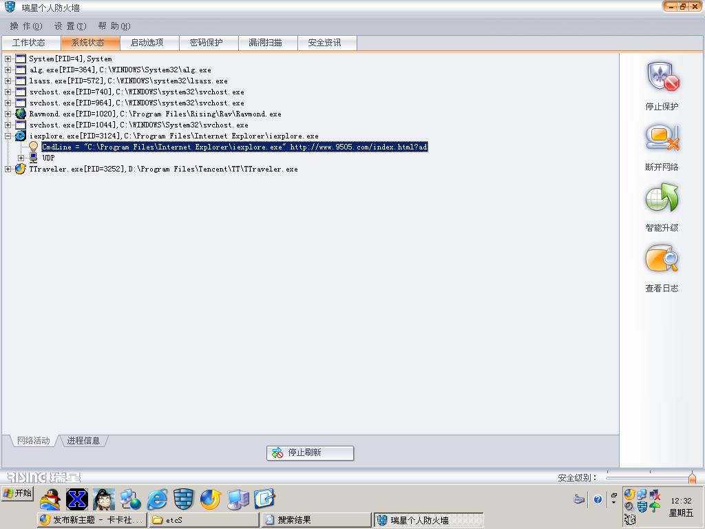Launch Tencent TT browser from quick launch
The image size is (705, 529).
pyautogui.click(x=211, y=499)
